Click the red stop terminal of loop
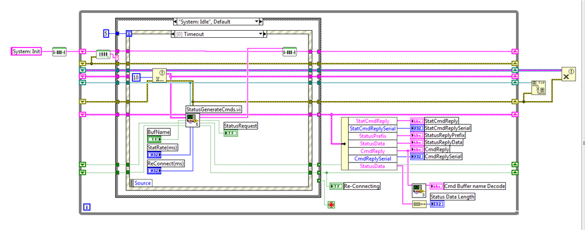The height and width of the screenshot is (230, 585). (x=330, y=204)
